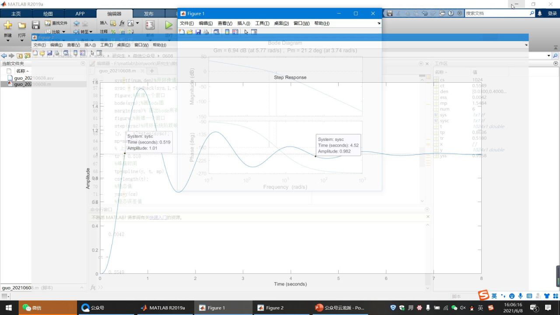Click Comment (%) icon in MATLAB ribbon
Image resolution: width=560 pixels, height=315 pixels.
click(113, 31)
